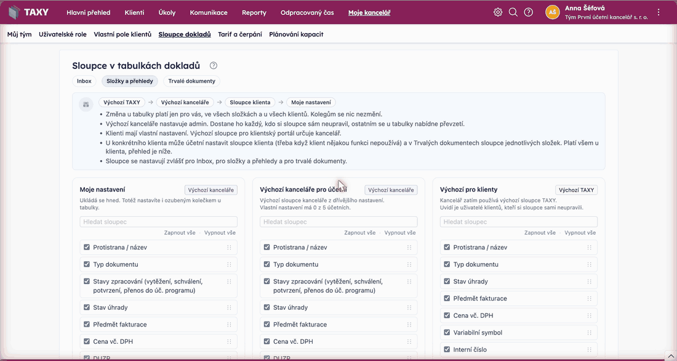Click Zapnout vše in Moje nastavení
Screen dimensions: 677x361
180,233
